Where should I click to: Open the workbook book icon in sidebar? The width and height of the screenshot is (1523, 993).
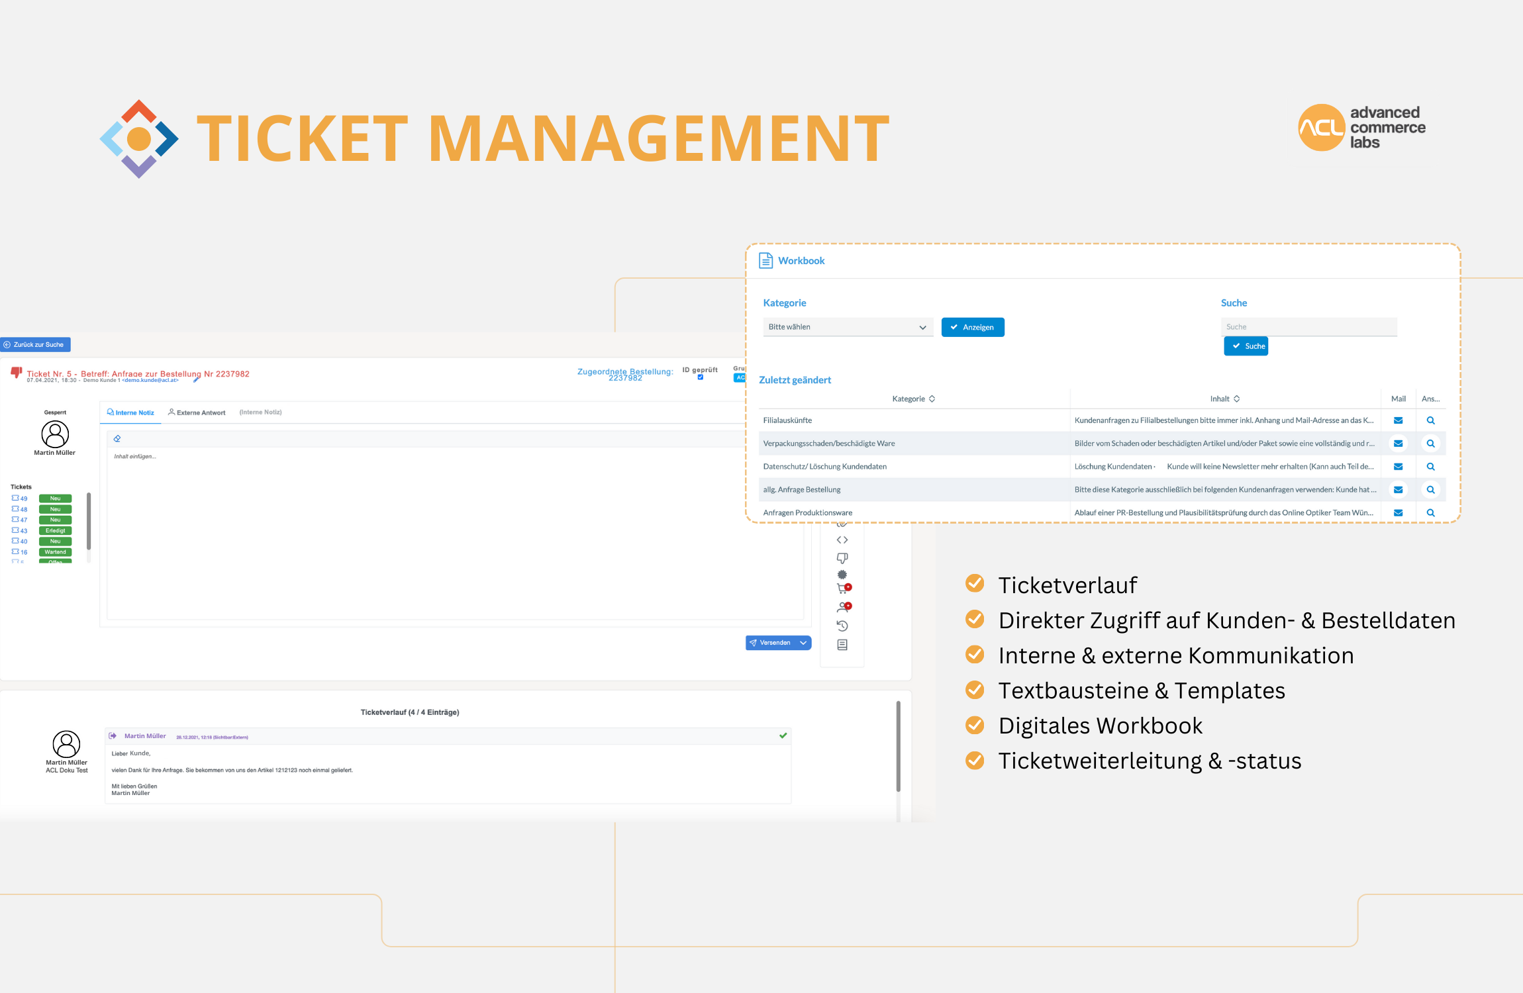click(842, 645)
